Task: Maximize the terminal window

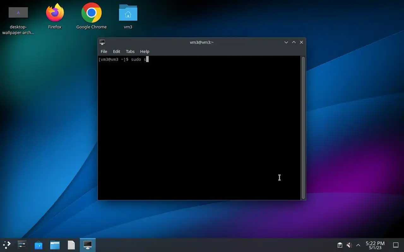Action: coord(294,42)
